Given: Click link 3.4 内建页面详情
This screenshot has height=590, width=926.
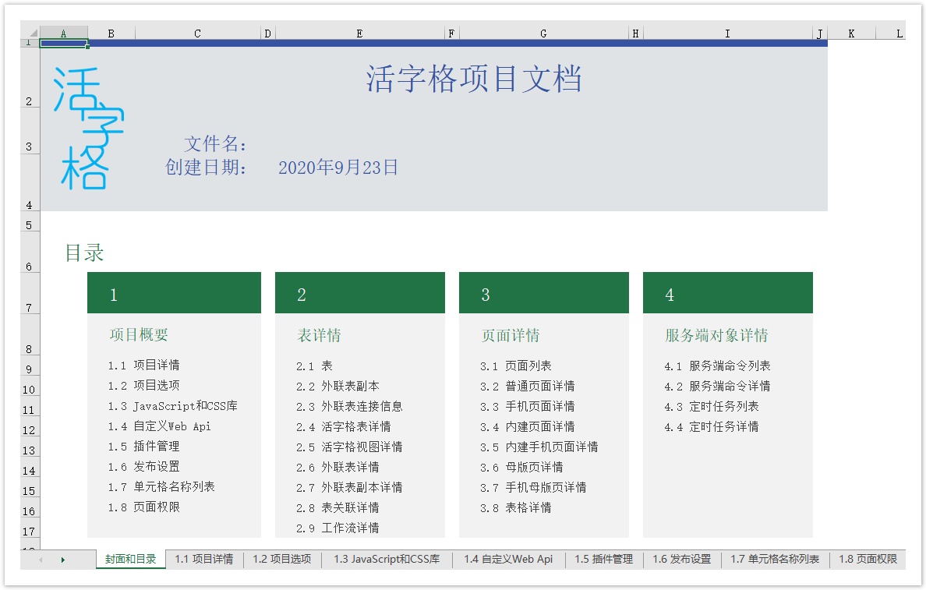Looking at the screenshot, I should [x=528, y=426].
